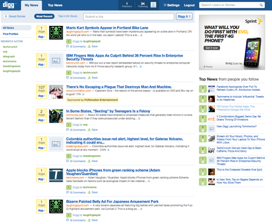Open comments on Bizarre Painted Belly story

click(76, 220)
